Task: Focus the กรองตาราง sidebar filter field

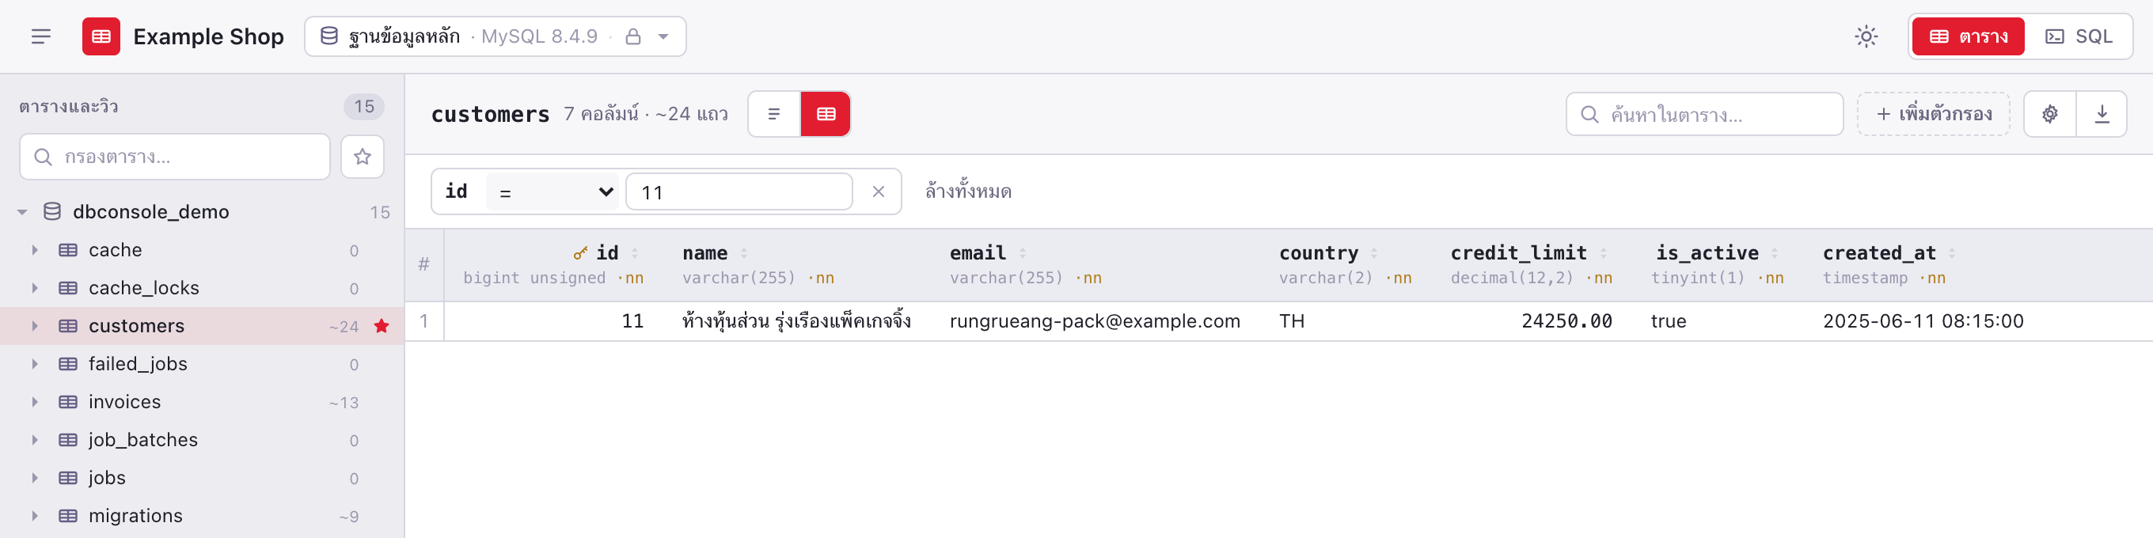Action: click(x=175, y=157)
